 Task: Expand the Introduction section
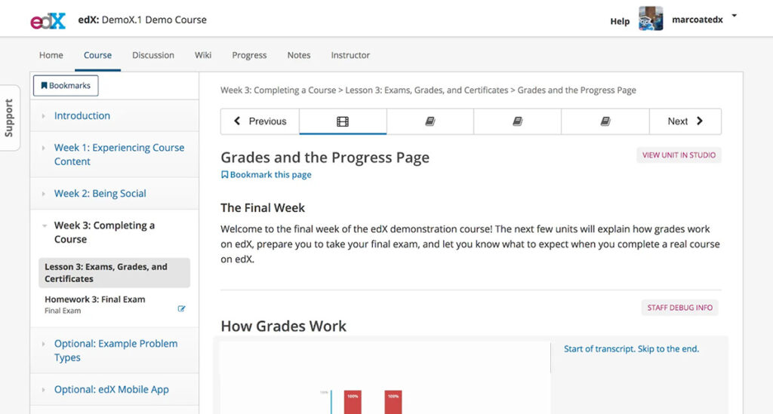[115, 115]
